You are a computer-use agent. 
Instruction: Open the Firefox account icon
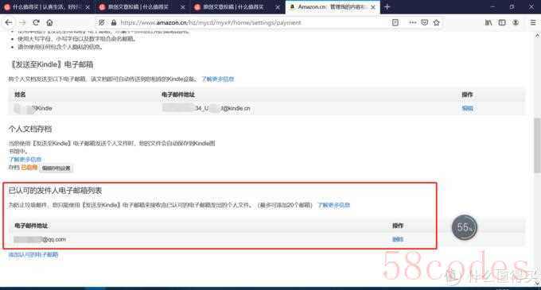pos(516,22)
